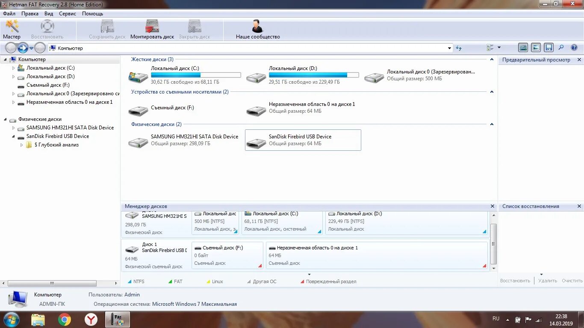Open the address bar dropdown arrow

449,48
